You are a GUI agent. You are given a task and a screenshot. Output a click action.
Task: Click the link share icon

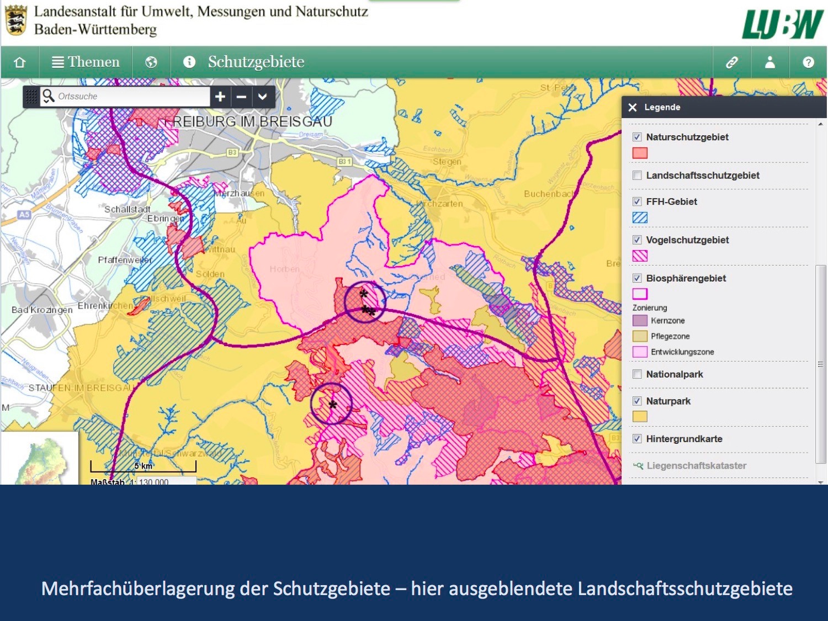point(732,62)
